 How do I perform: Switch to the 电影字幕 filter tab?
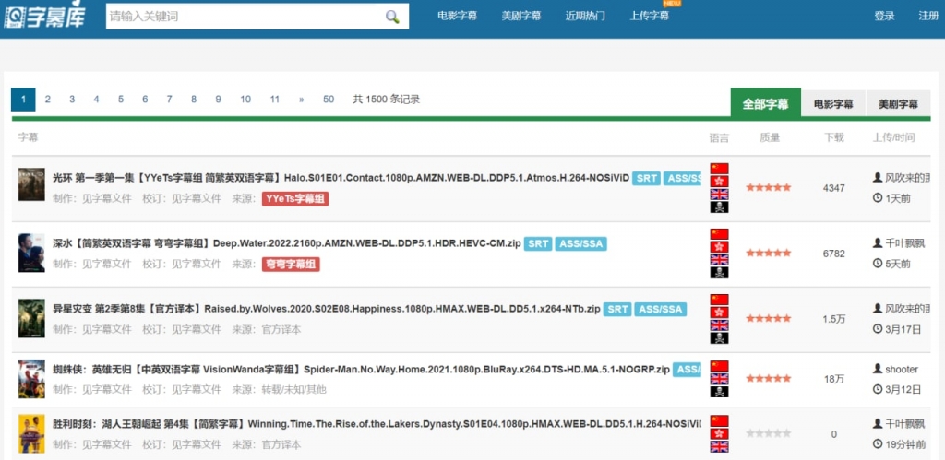[x=833, y=104]
